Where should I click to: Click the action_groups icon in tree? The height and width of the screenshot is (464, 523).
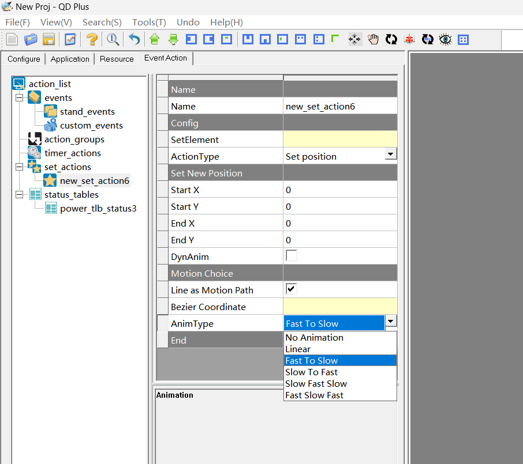35,139
